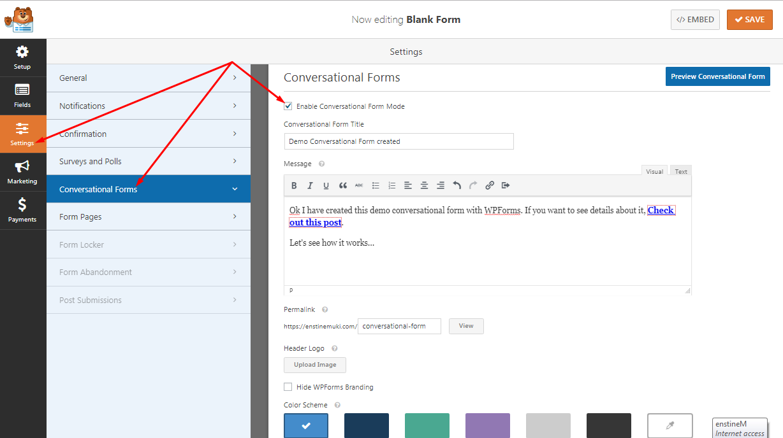Image resolution: width=783 pixels, height=438 pixels.
Task: Insert a numbered list
Action: (391, 185)
